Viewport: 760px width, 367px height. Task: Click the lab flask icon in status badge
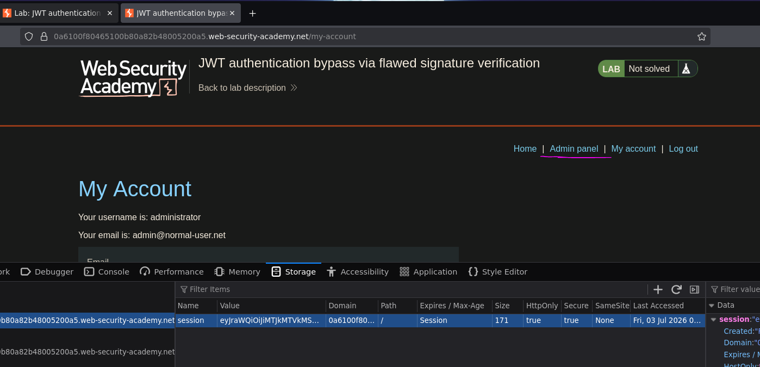686,69
